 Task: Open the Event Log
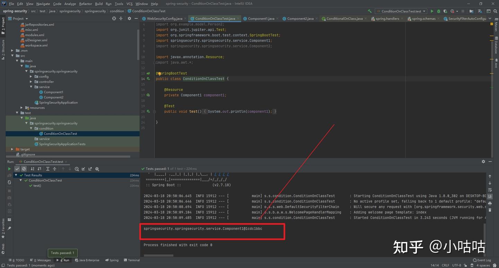(x=482, y=260)
